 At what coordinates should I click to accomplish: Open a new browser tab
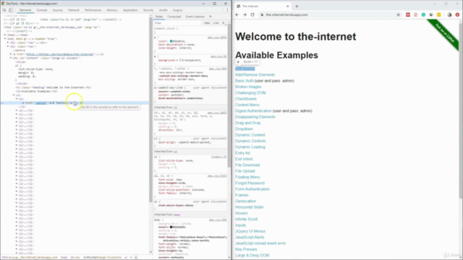pyautogui.click(x=297, y=6)
